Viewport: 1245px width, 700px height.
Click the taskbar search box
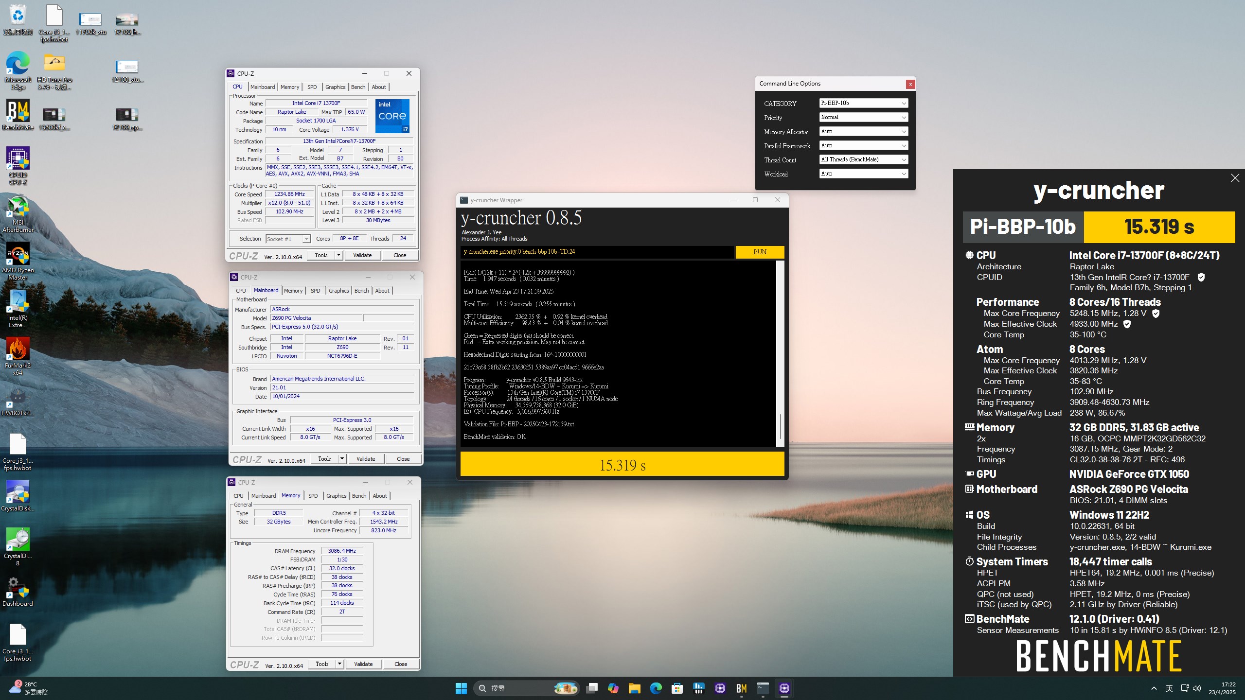tap(526, 688)
